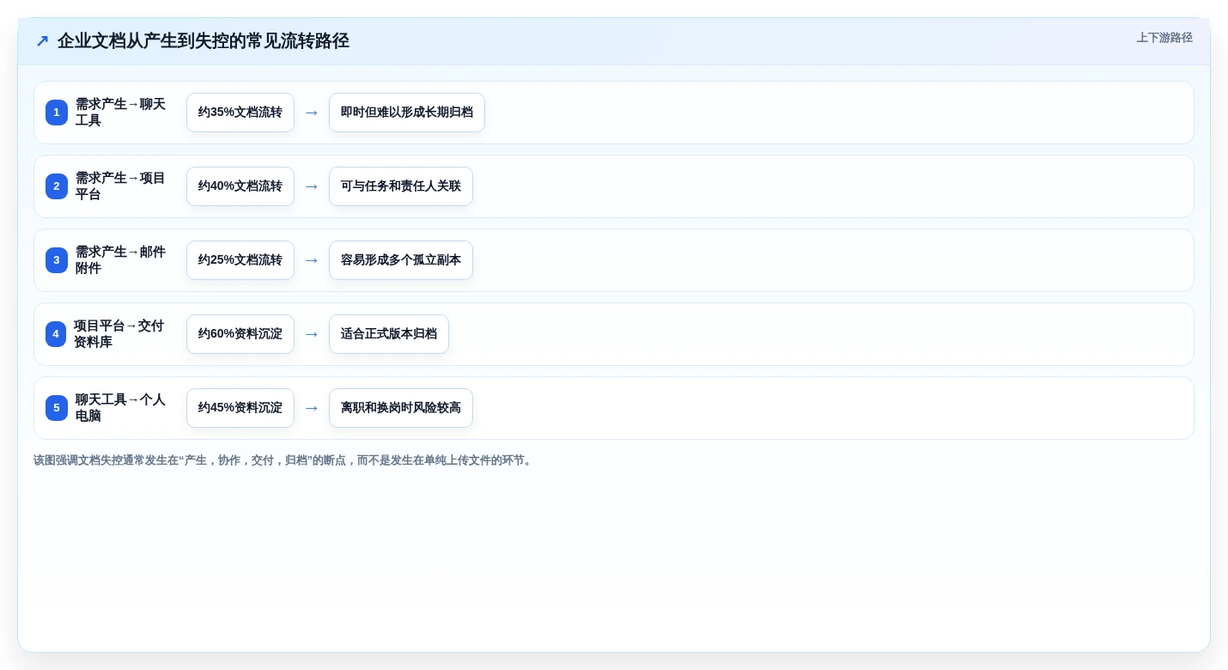Click the 约35%文档流转 chip
The image size is (1228, 670).
[x=240, y=113]
